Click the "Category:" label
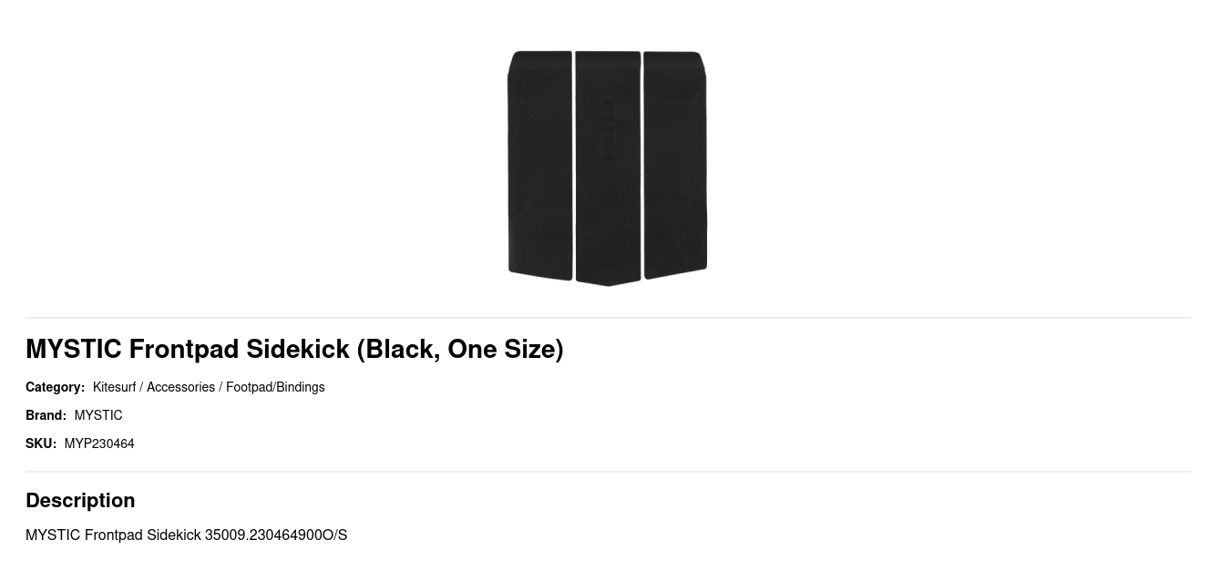The image size is (1210, 571). click(55, 387)
